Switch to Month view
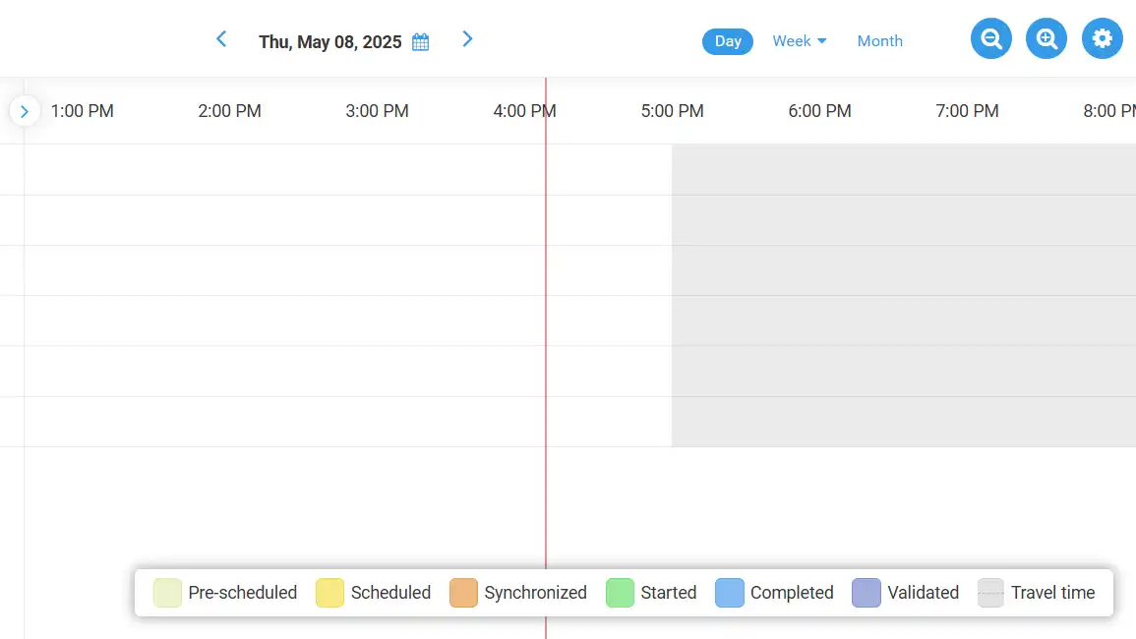The height and width of the screenshot is (639, 1136). coord(879,41)
